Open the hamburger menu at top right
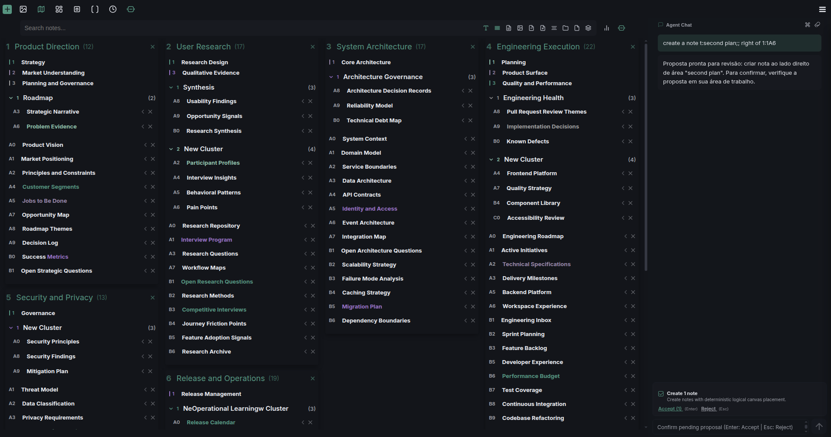 822,9
